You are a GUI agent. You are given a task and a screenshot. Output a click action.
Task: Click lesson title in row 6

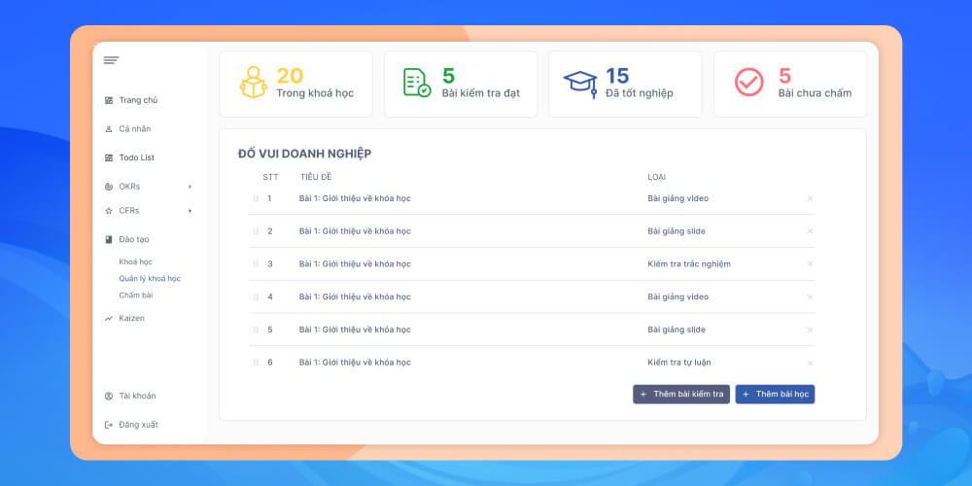coord(355,363)
